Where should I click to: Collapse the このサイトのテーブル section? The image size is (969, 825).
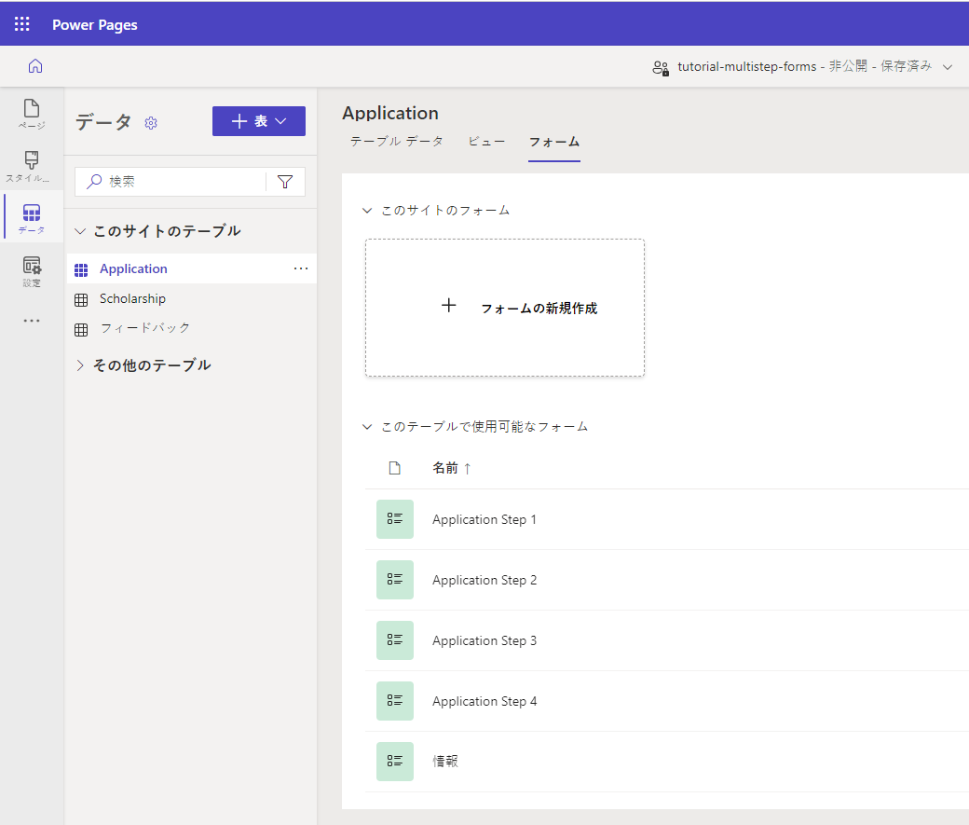click(x=80, y=230)
